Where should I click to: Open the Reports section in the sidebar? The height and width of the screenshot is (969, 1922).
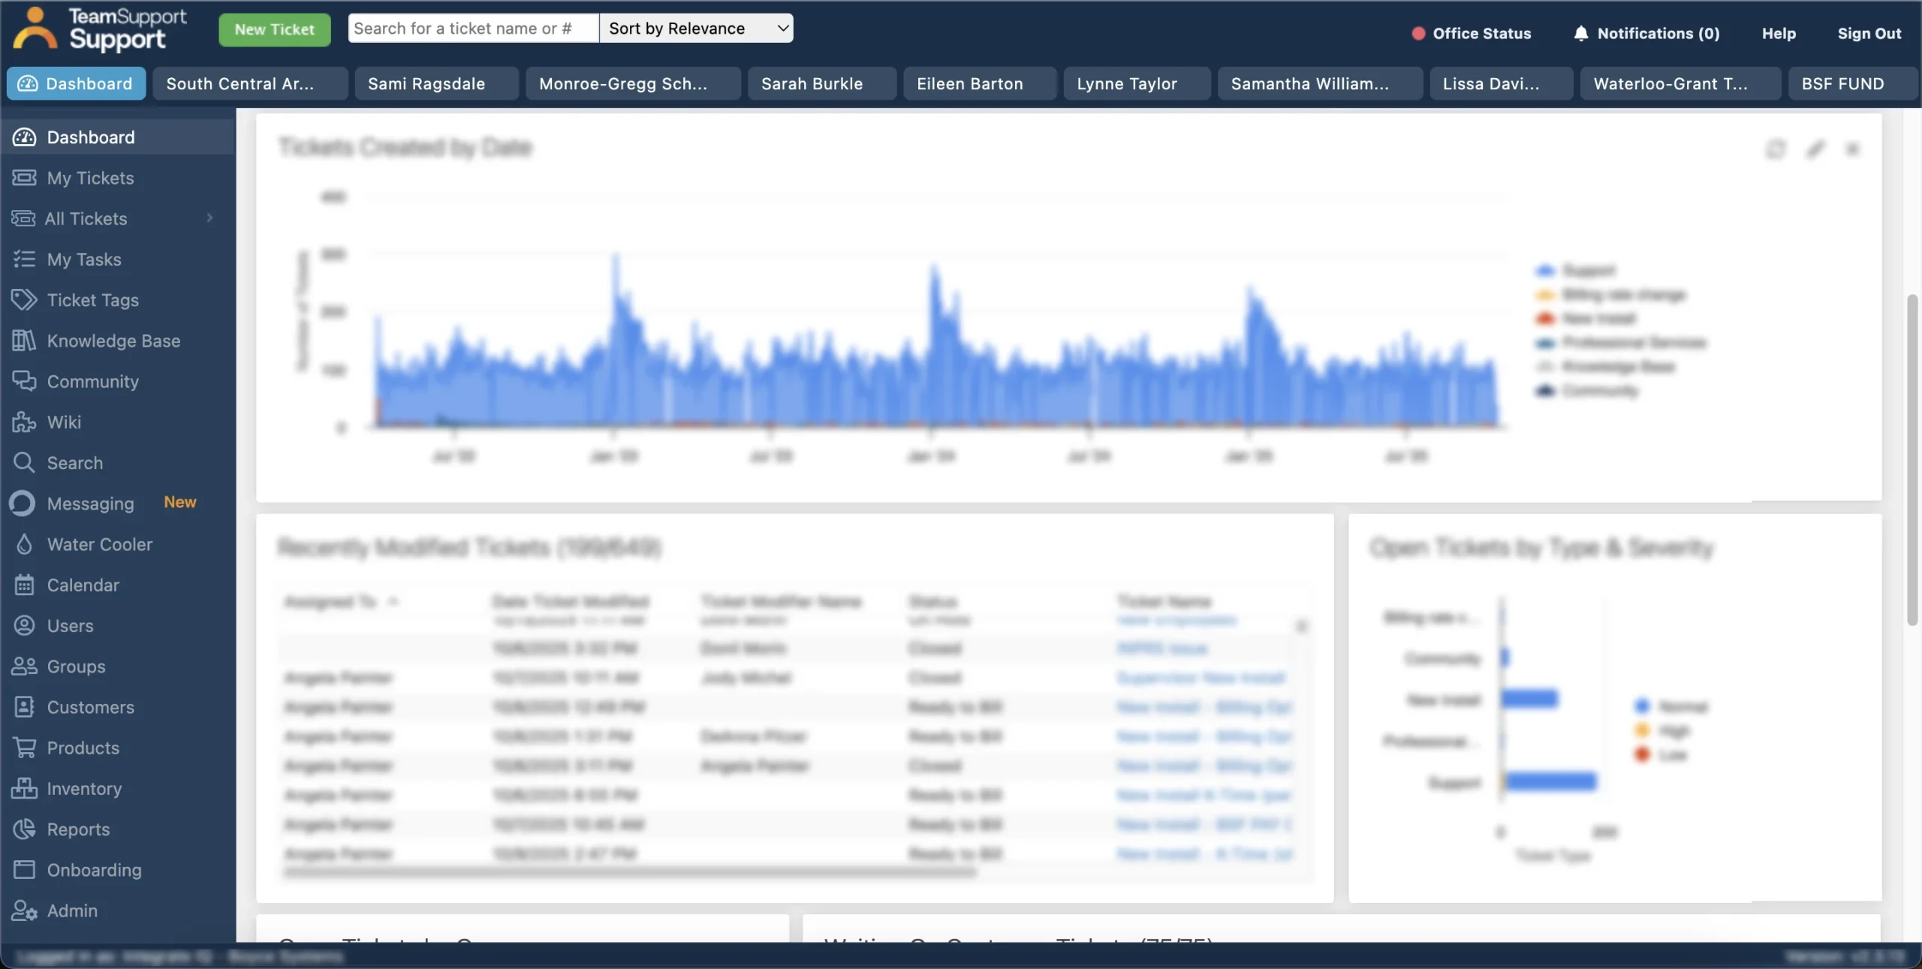[79, 829]
